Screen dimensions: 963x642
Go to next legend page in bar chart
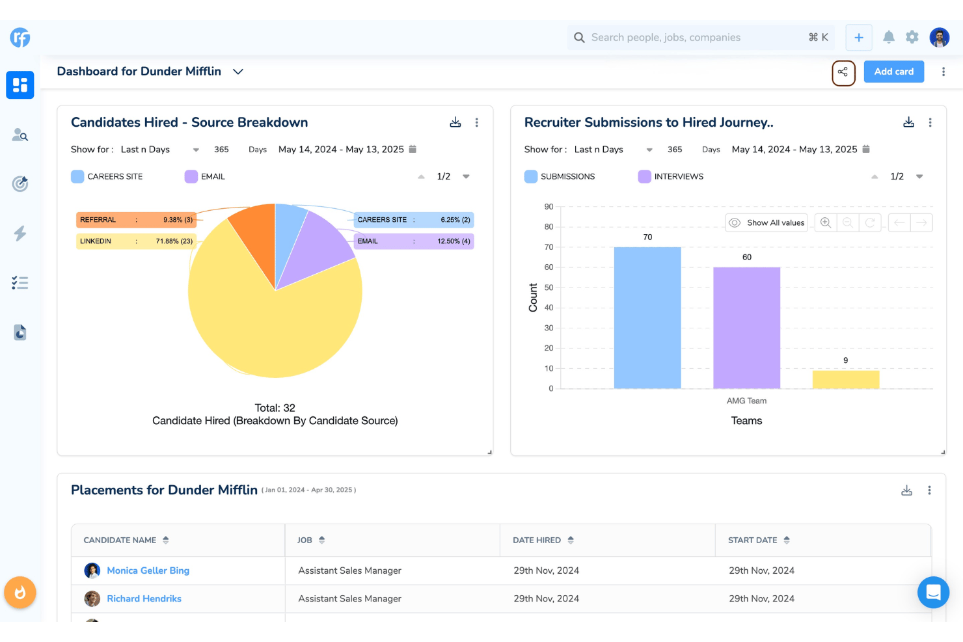click(919, 176)
